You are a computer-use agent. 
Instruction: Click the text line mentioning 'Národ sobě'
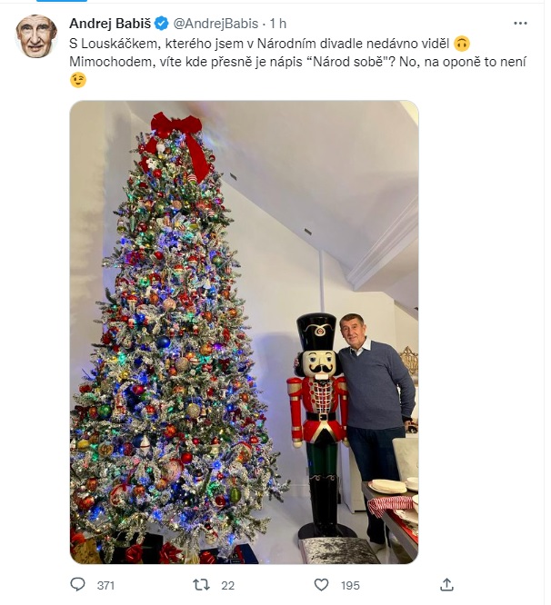297,62
